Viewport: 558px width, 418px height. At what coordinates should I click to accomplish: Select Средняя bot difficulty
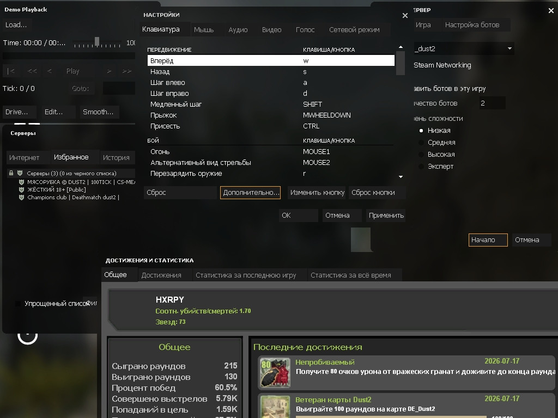(x=421, y=143)
